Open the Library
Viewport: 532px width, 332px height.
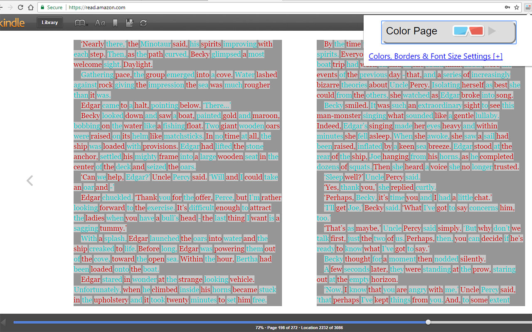pyautogui.click(x=49, y=22)
